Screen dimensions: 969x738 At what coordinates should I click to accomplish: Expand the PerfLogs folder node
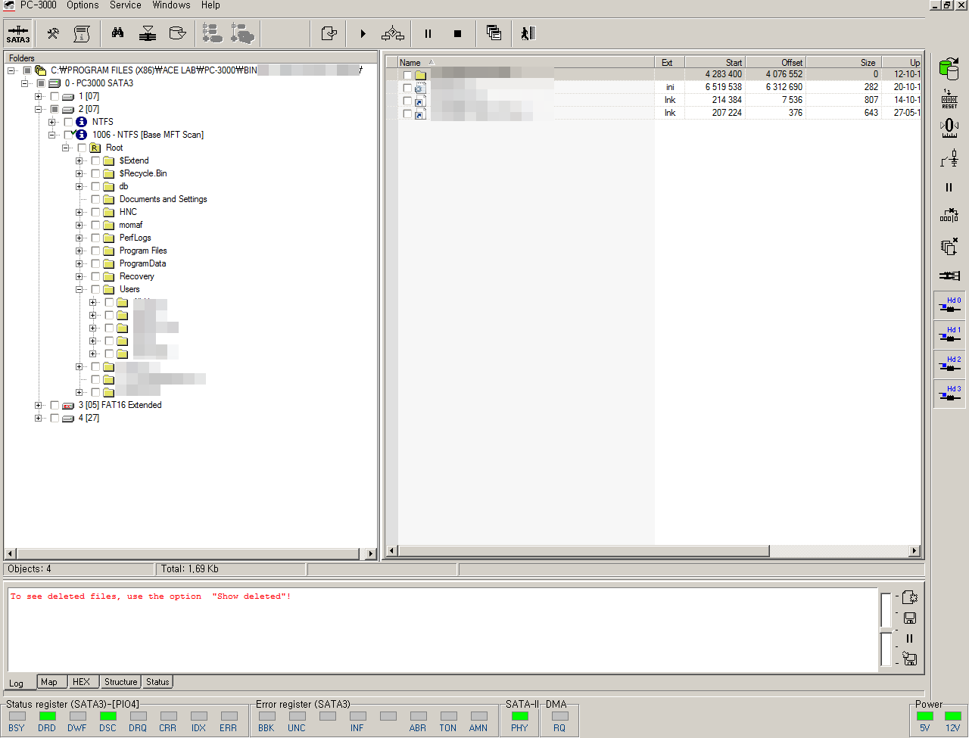[79, 238]
